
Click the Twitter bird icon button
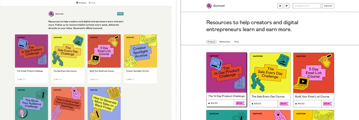tap(287, 6)
